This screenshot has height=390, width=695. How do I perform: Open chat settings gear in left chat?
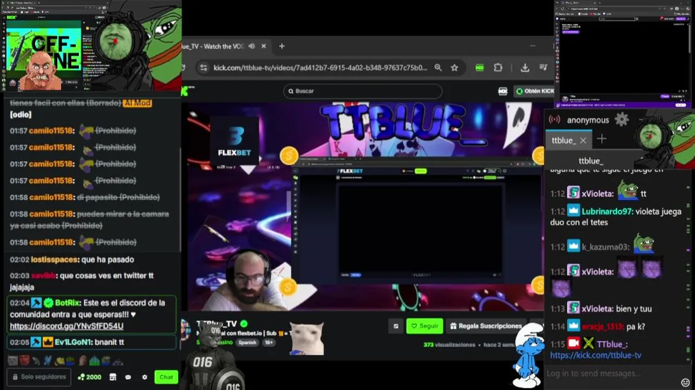tap(144, 377)
